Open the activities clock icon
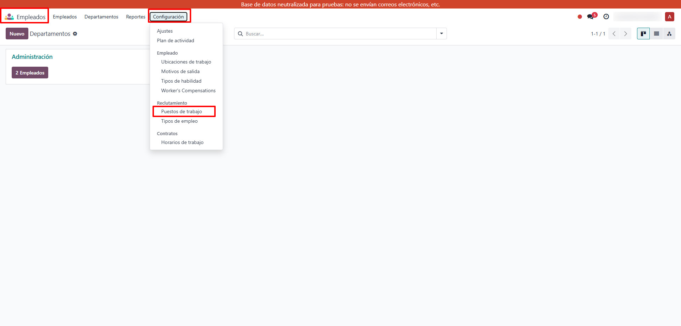 (x=606, y=17)
